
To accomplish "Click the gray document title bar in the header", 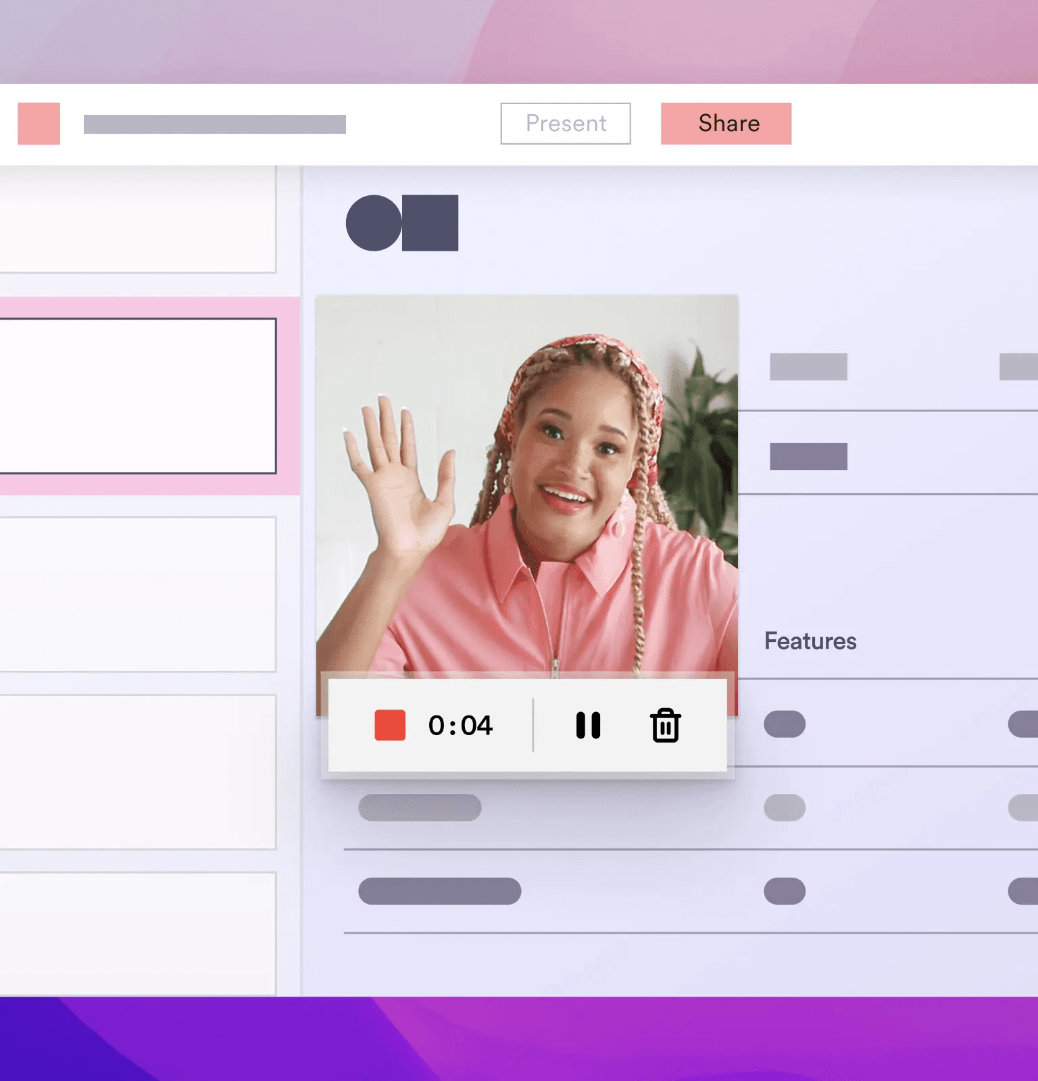I will click(x=214, y=124).
